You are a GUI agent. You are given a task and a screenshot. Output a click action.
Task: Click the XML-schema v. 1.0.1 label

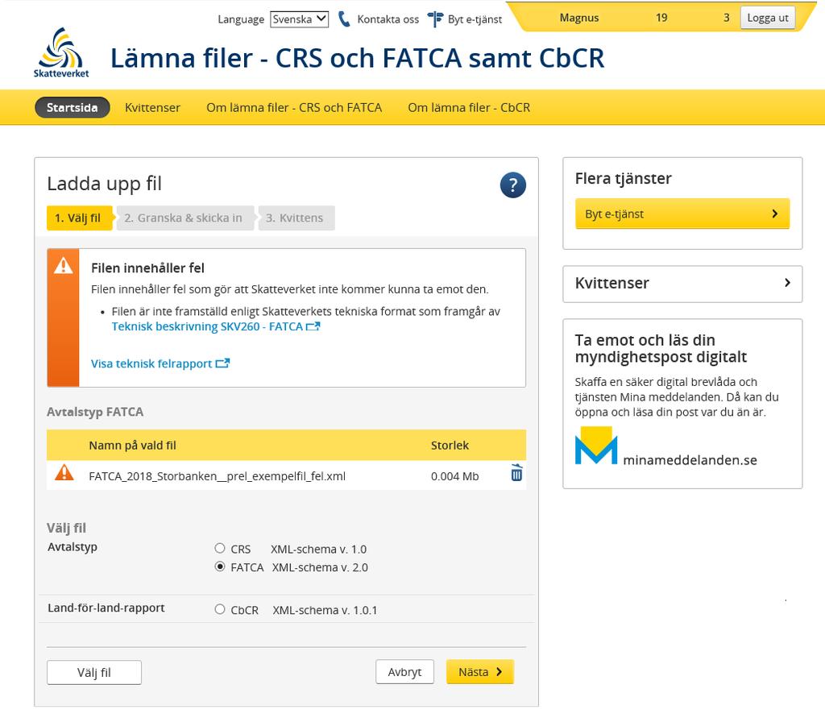coord(325,610)
